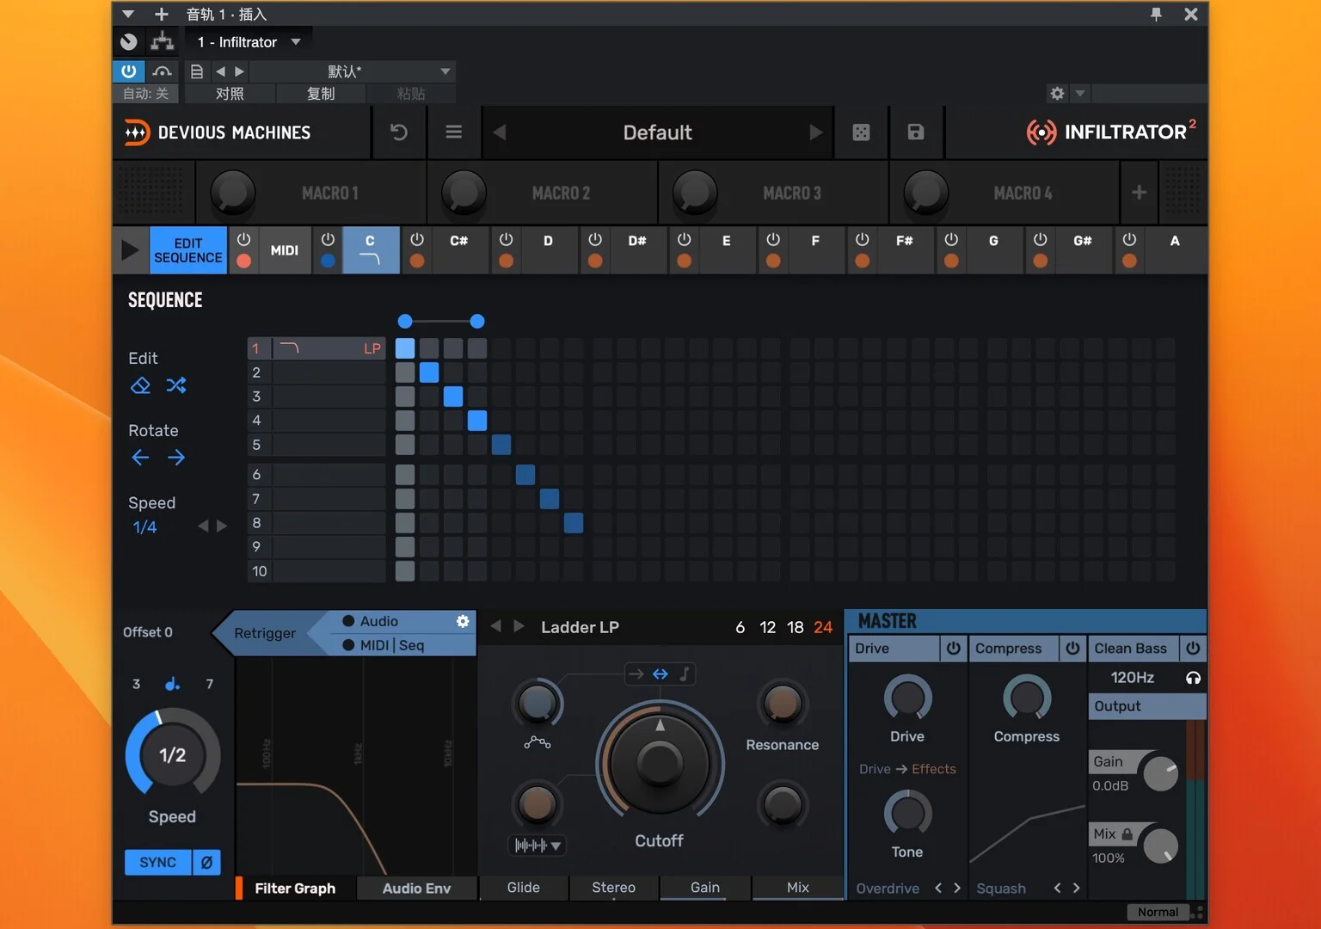
Task: Toggle the Compress power button in Master
Action: click(1072, 648)
